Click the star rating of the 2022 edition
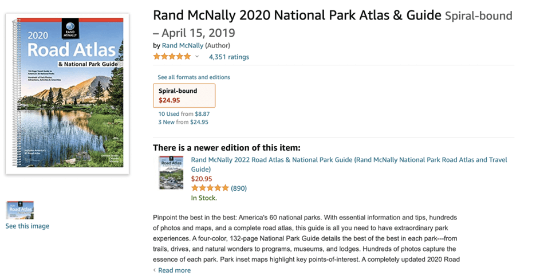Image resolution: width=536 pixels, height=275 pixels. [x=210, y=188]
